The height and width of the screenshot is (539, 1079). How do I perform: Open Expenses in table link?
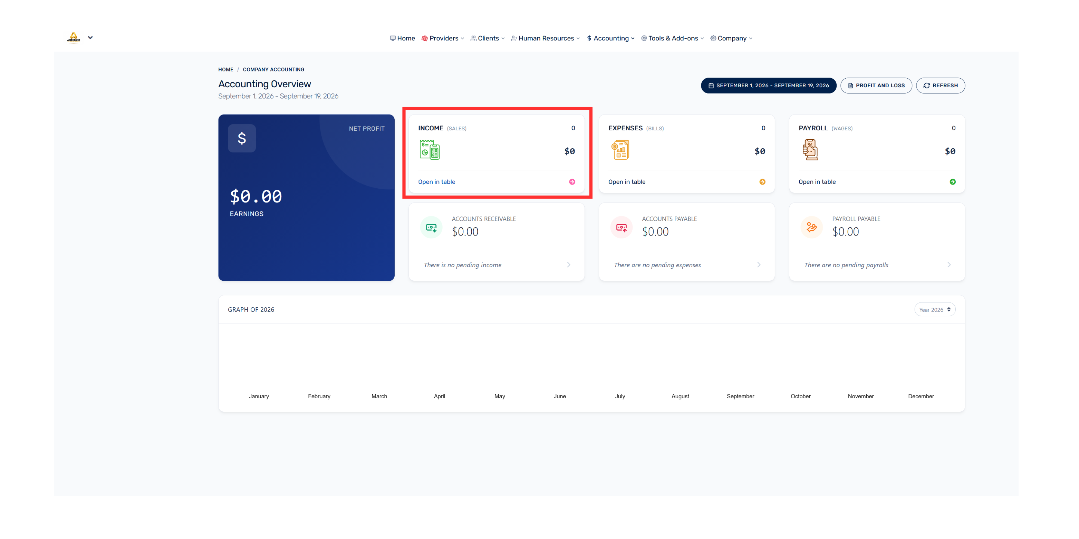627,182
